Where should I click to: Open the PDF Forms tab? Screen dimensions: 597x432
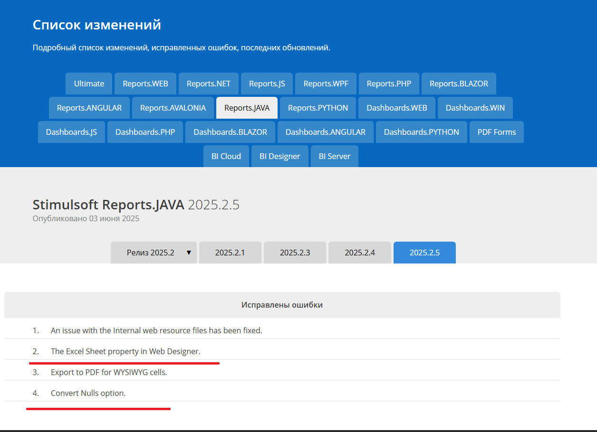click(497, 132)
